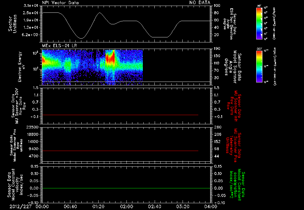This screenshot has height=210, width=304.
Task: Click the '100' sun elevation axis value
Action: [x=217, y=5]
